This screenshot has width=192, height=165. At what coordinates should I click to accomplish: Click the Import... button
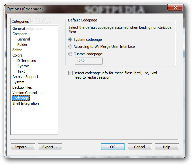(23, 147)
